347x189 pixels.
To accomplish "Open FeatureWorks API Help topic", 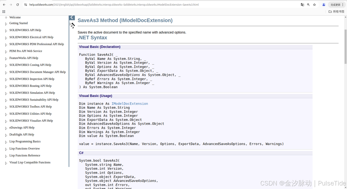I will [x=24, y=58].
